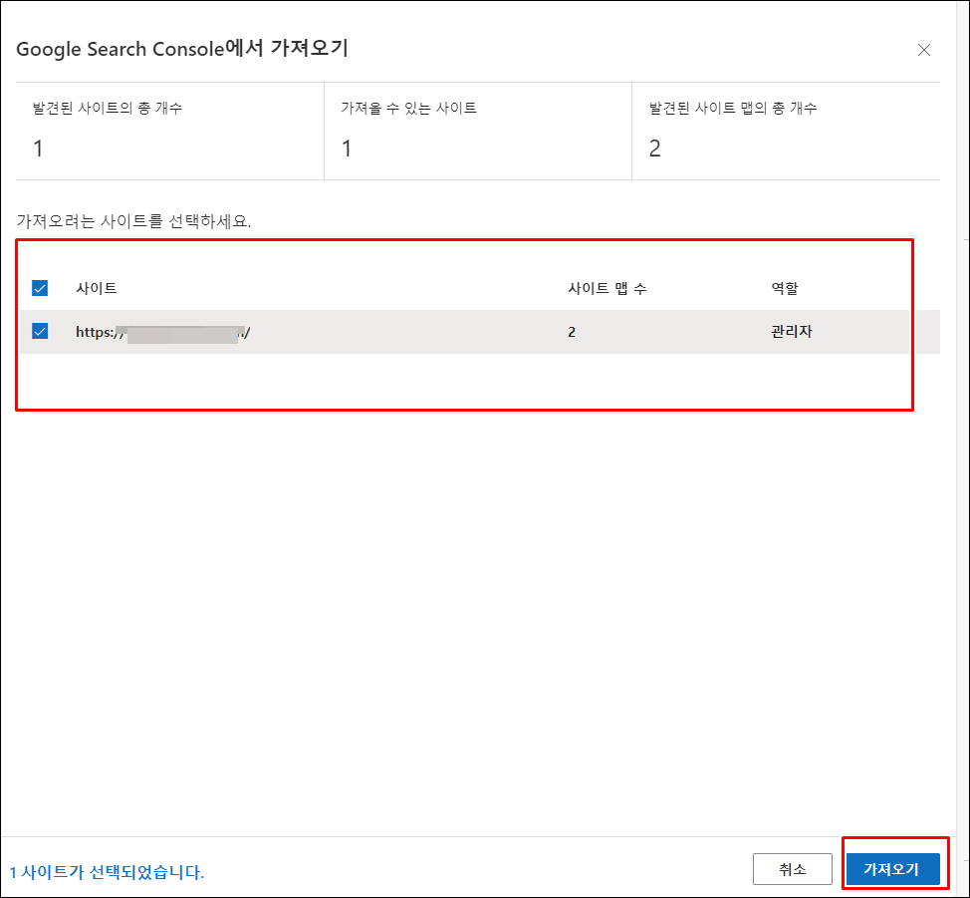970x898 pixels.
Task: Click the 사이트 맵 수 column header
Action: click(607, 288)
